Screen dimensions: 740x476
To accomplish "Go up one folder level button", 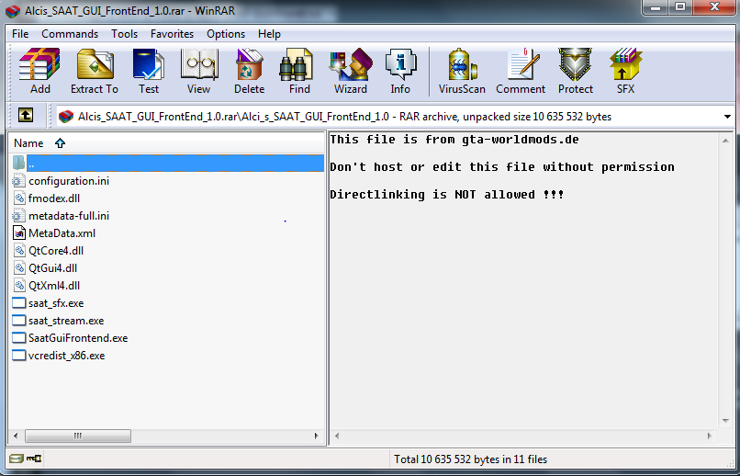I will [x=26, y=115].
